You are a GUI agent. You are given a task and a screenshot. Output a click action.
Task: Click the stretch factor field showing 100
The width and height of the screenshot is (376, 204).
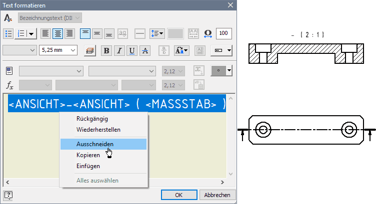[224, 33]
